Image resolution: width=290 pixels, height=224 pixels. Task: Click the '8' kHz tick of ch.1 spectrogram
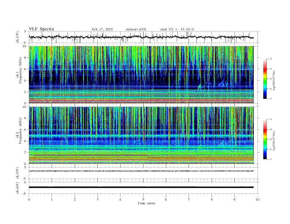point(26,58)
